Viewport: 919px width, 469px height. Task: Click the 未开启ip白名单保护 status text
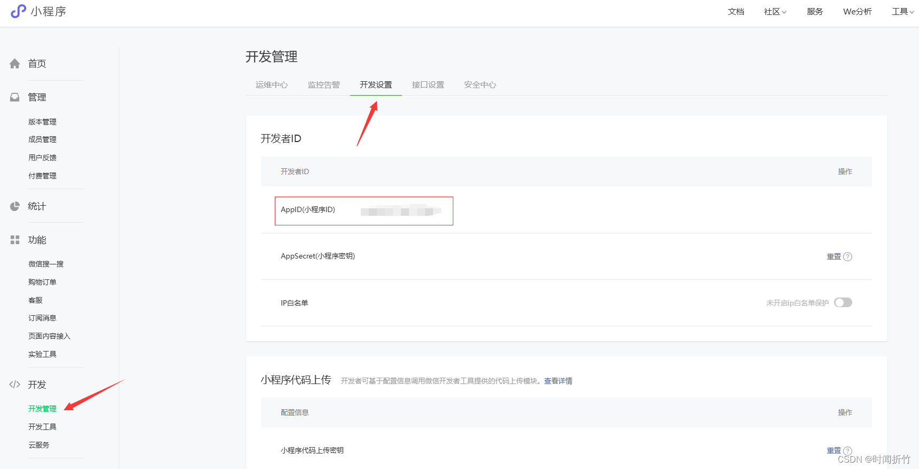pos(797,303)
